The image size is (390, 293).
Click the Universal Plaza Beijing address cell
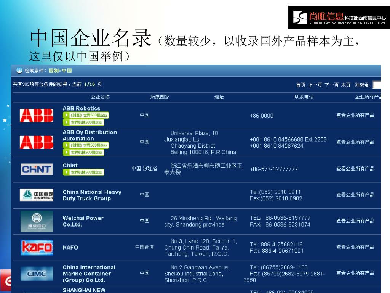click(x=200, y=143)
